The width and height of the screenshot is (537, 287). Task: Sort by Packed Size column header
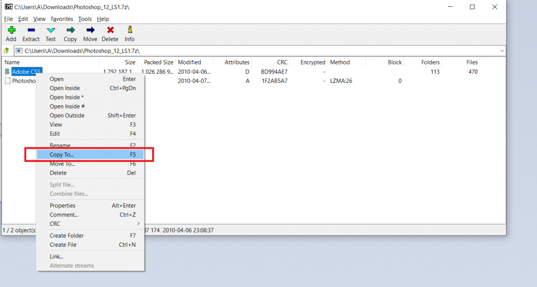click(x=156, y=62)
